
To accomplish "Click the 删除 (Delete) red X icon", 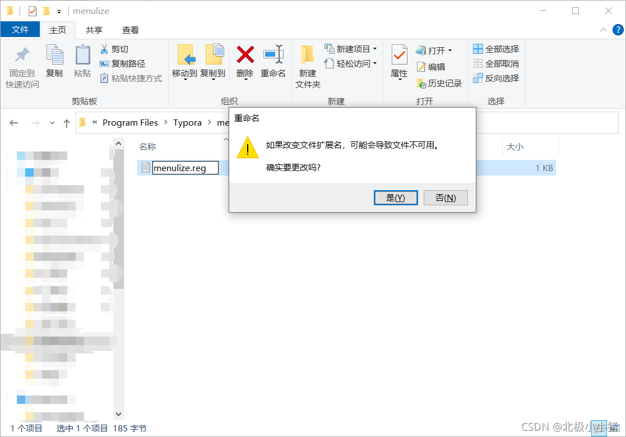I will pos(245,55).
